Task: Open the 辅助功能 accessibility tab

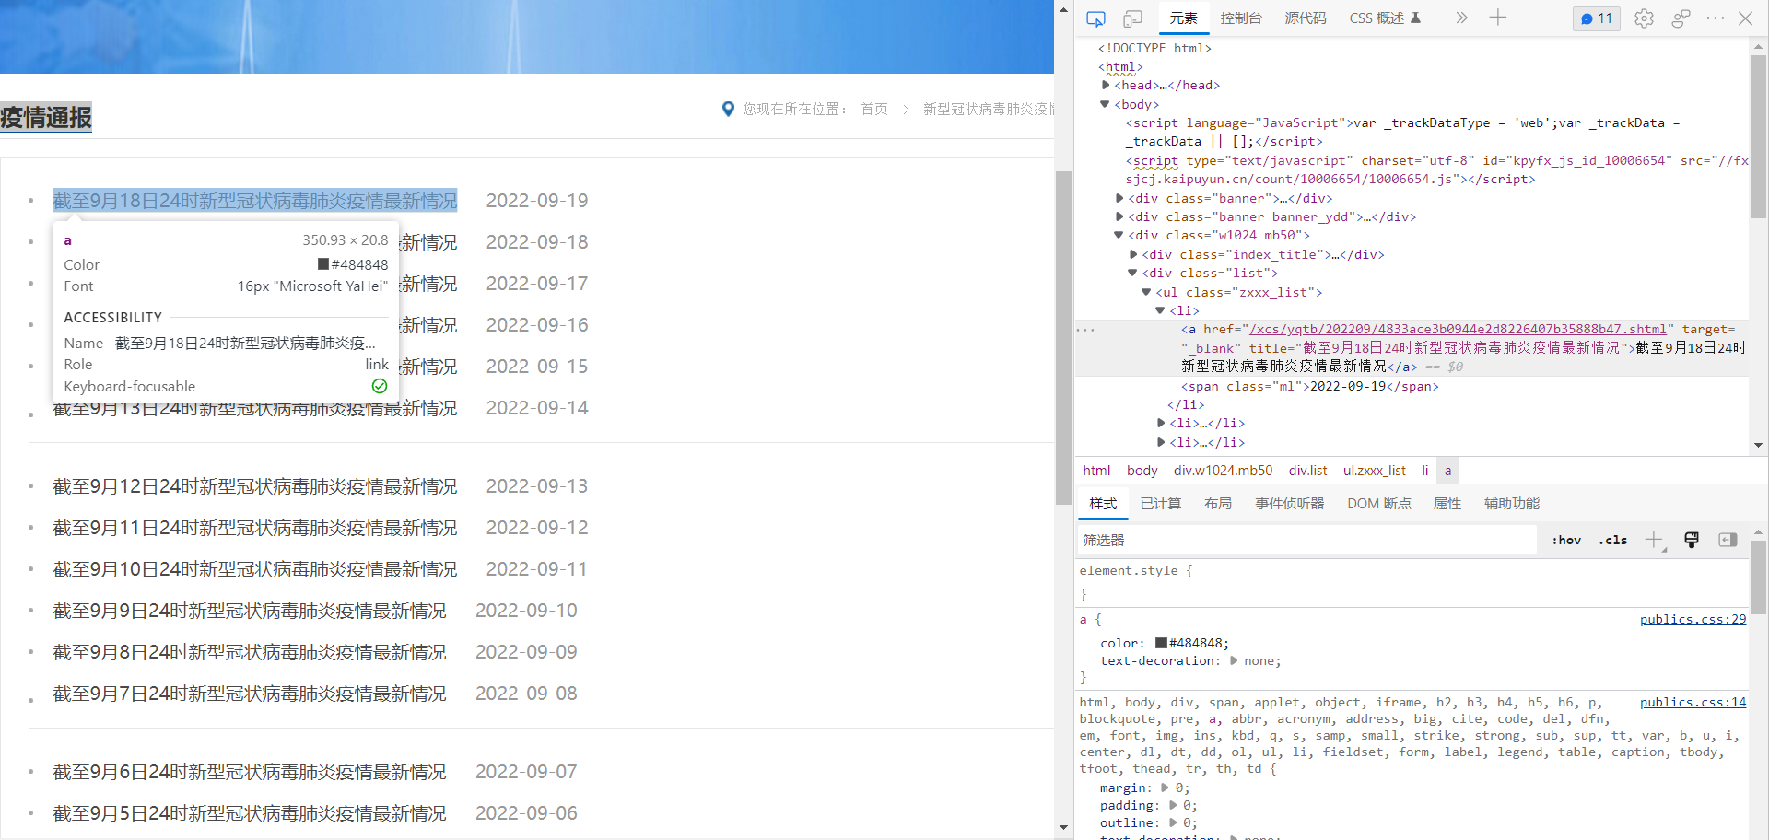Action: tap(1512, 504)
